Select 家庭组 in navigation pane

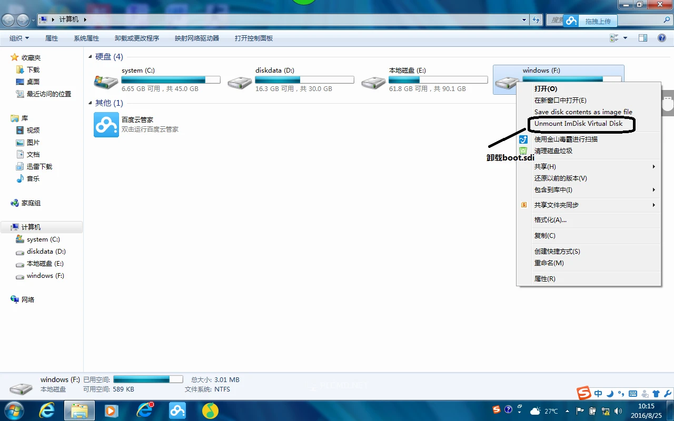coord(31,203)
